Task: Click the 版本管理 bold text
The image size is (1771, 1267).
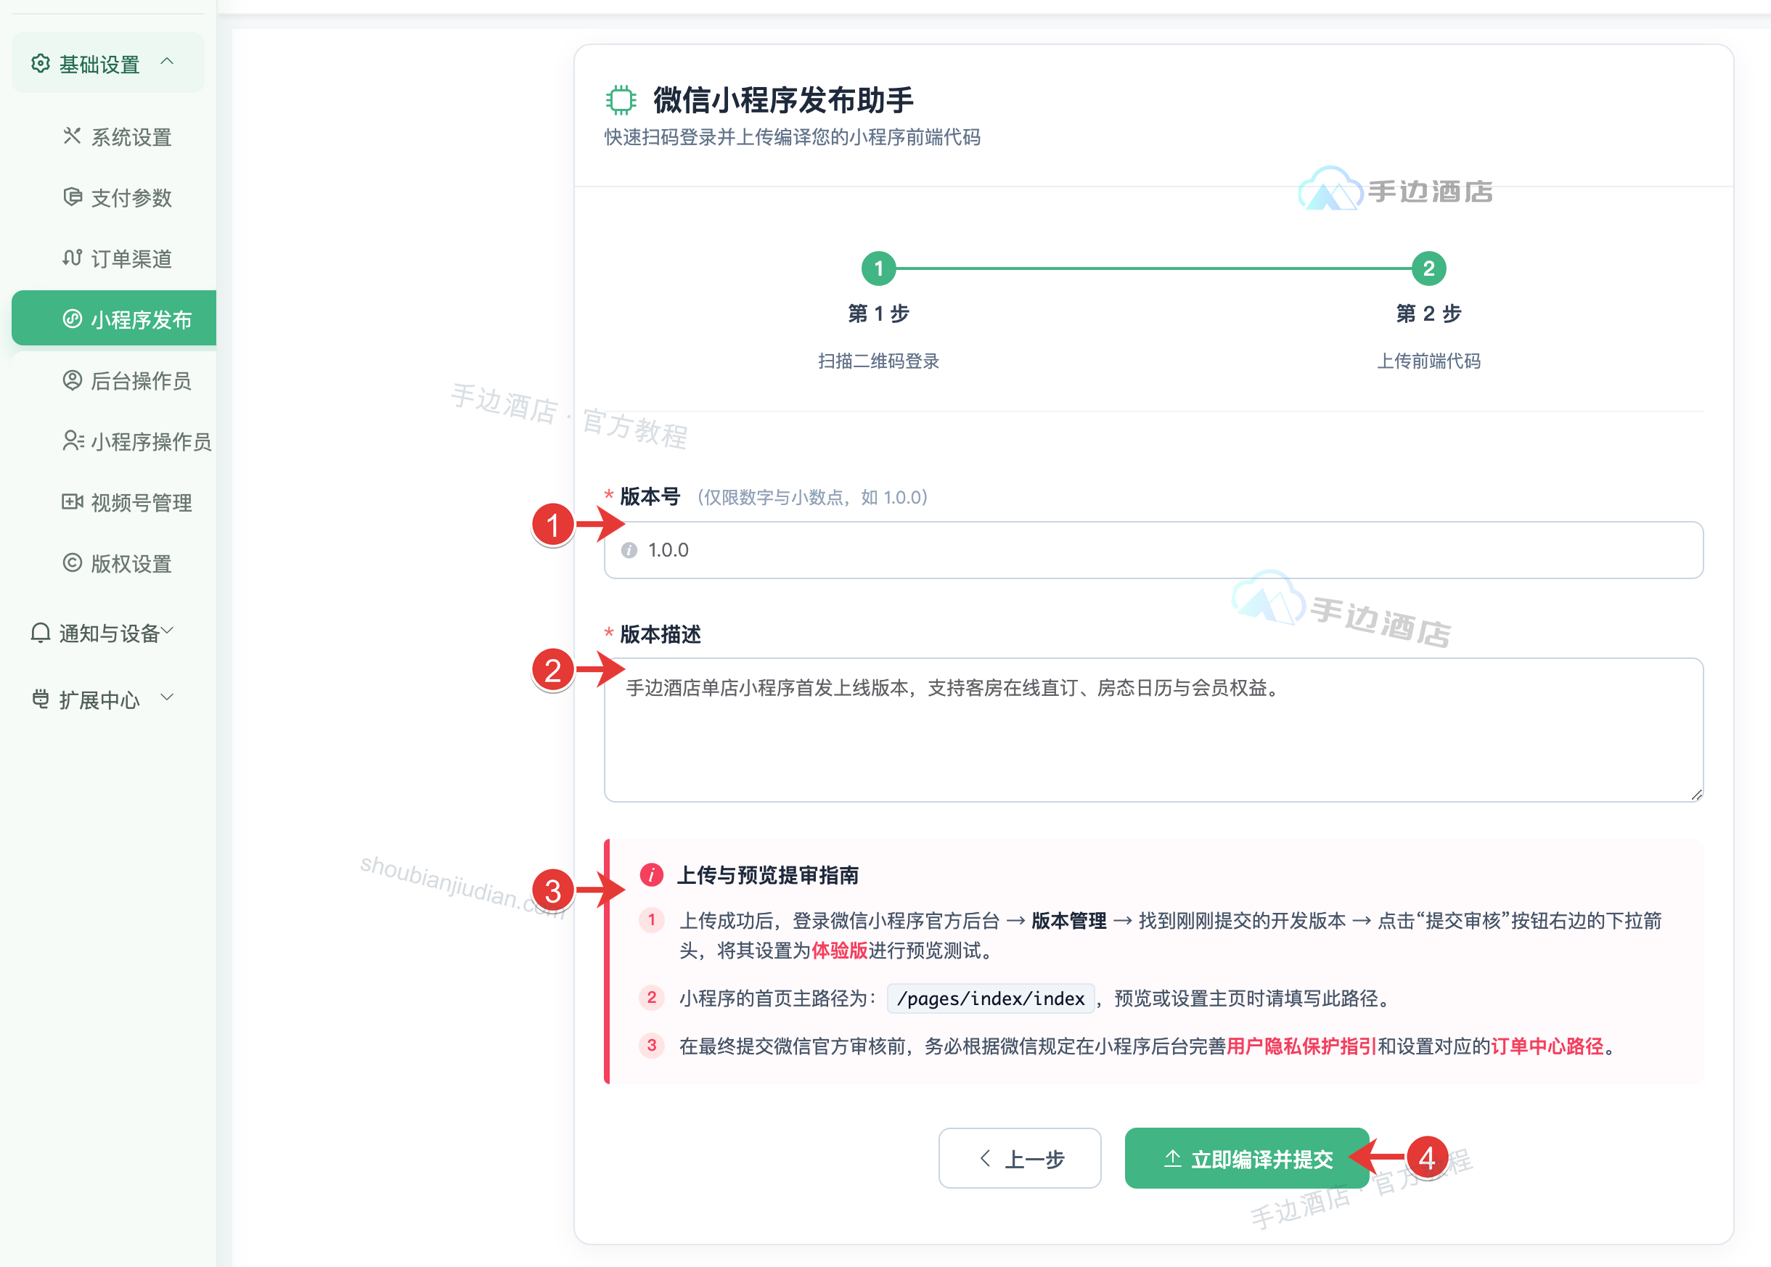Action: (1069, 921)
